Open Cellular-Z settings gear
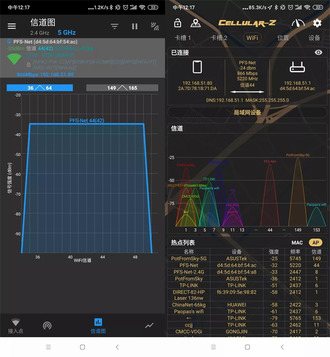The width and height of the screenshot is (330, 357). [x=317, y=23]
